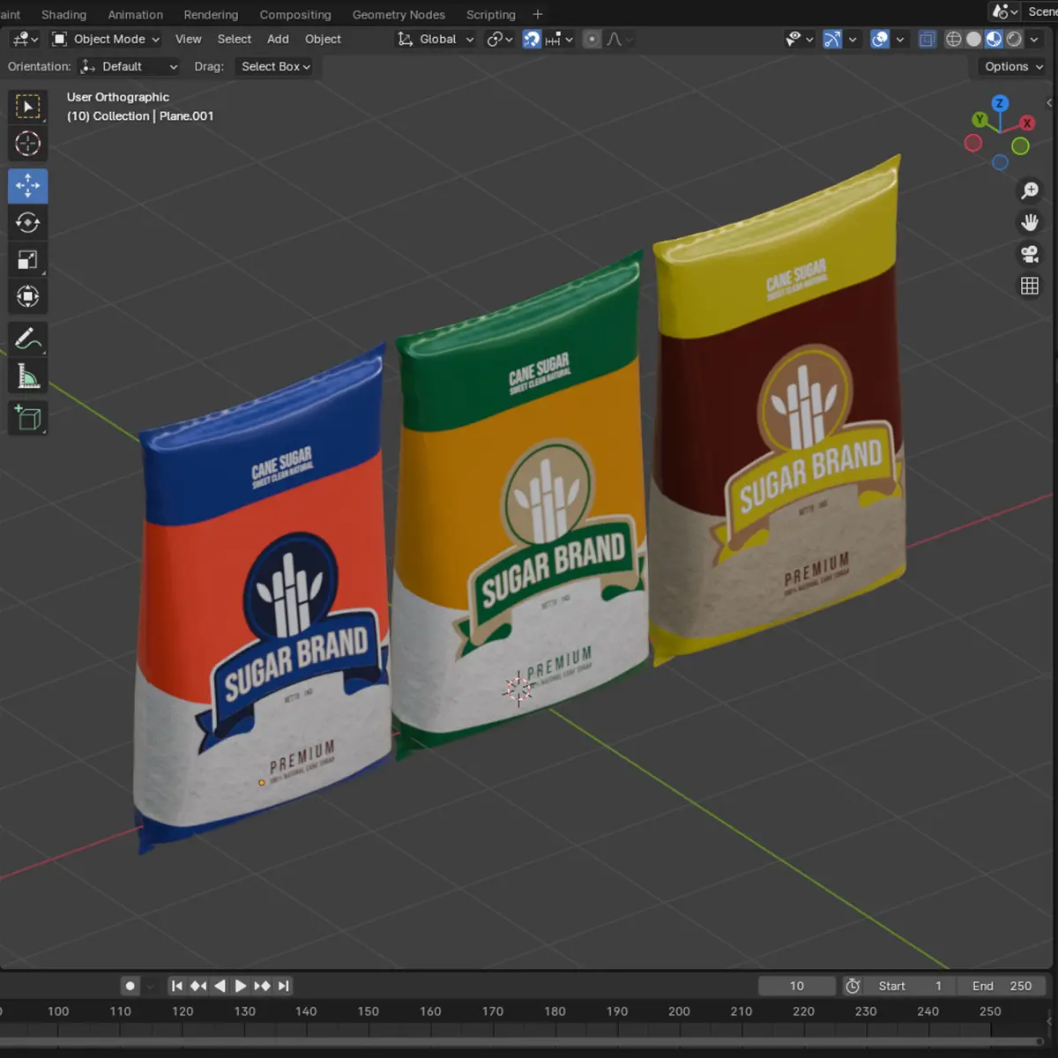The width and height of the screenshot is (1058, 1058).
Task: Select the Annotate tool
Action: pos(28,339)
